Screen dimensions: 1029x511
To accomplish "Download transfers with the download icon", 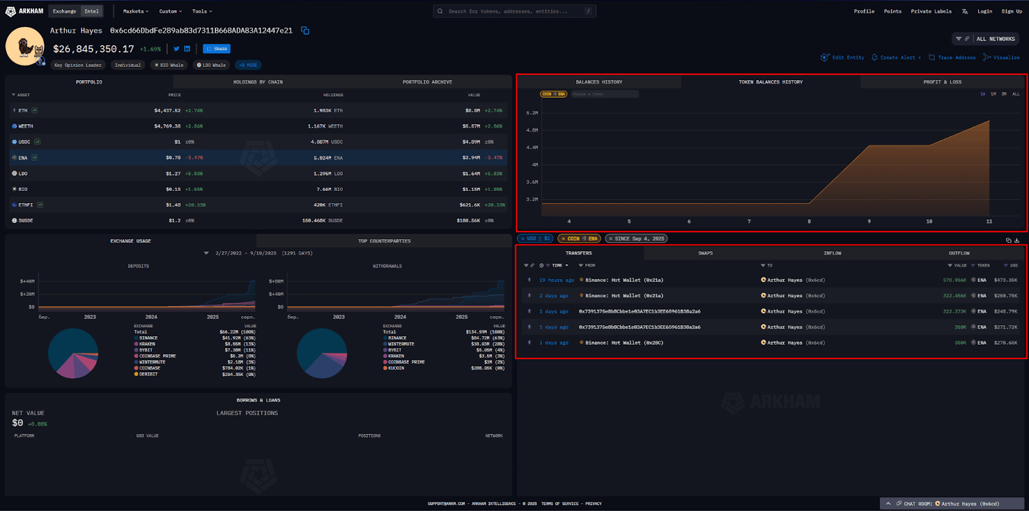I will pyautogui.click(x=1017, y=240).
